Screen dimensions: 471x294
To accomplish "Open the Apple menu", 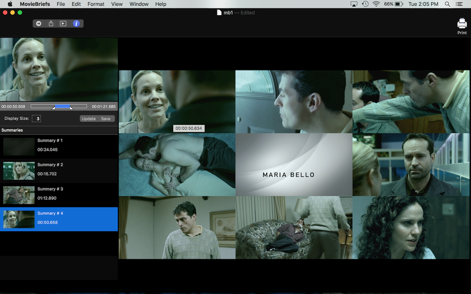I will coord(10,4).
